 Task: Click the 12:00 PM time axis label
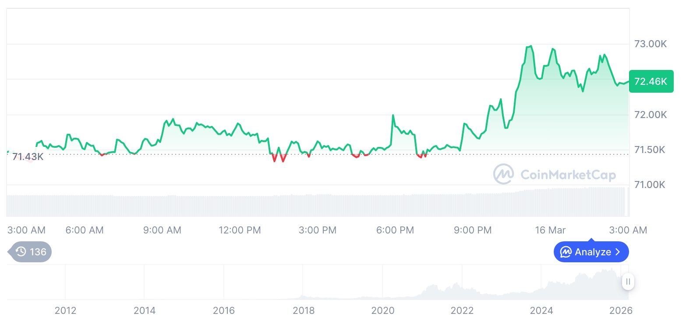tap(240, 230)
